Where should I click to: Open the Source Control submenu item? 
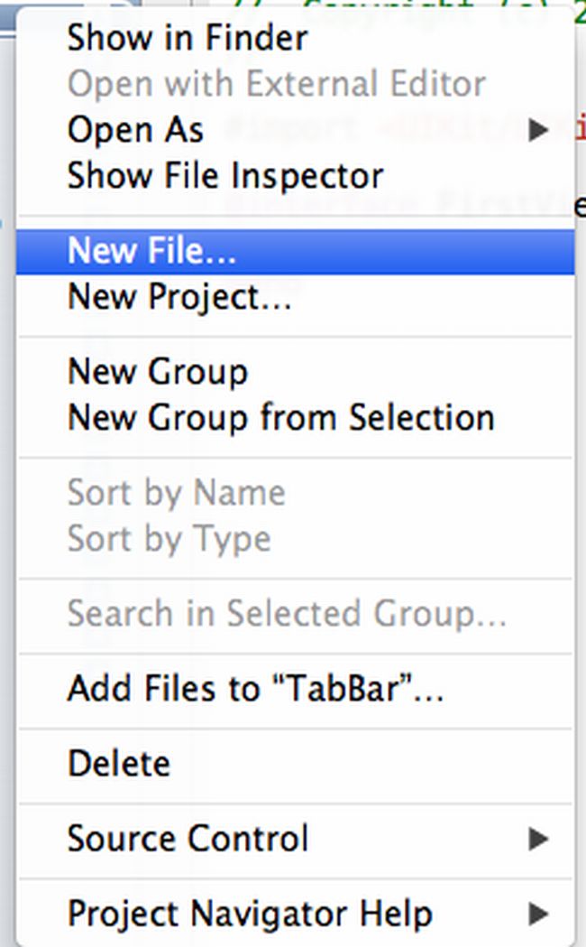[188, 839]
